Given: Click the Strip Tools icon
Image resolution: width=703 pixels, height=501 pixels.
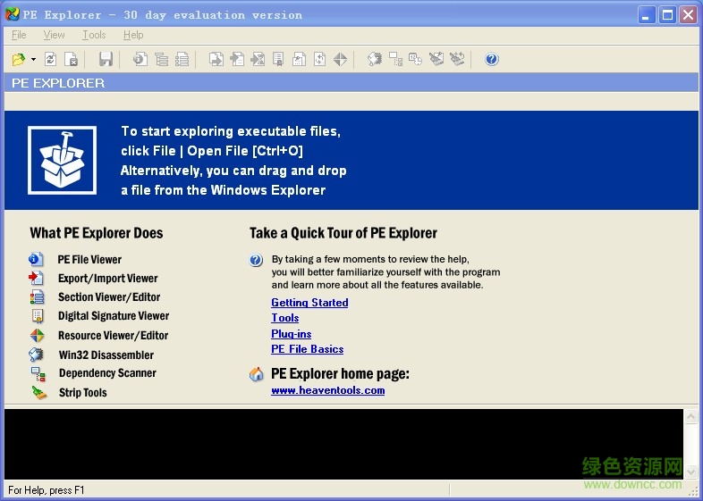Looking at the screenshot, I should point(38,392).
